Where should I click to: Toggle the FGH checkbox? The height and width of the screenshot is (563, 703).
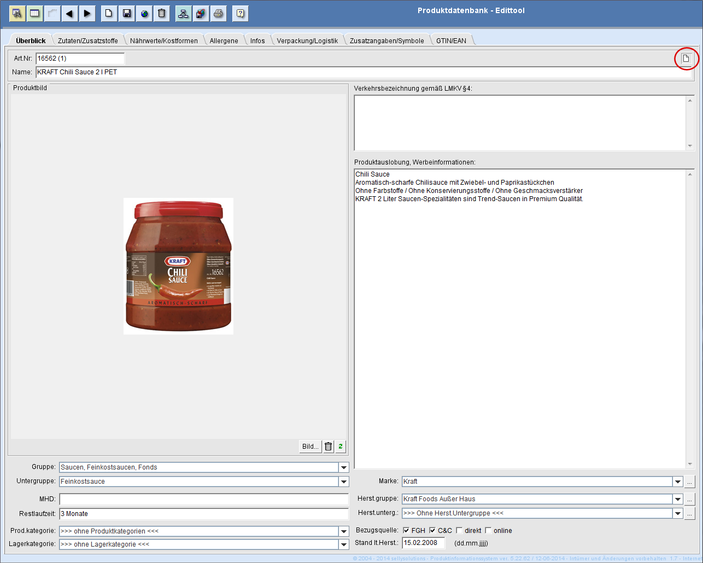tap(406, 530)
